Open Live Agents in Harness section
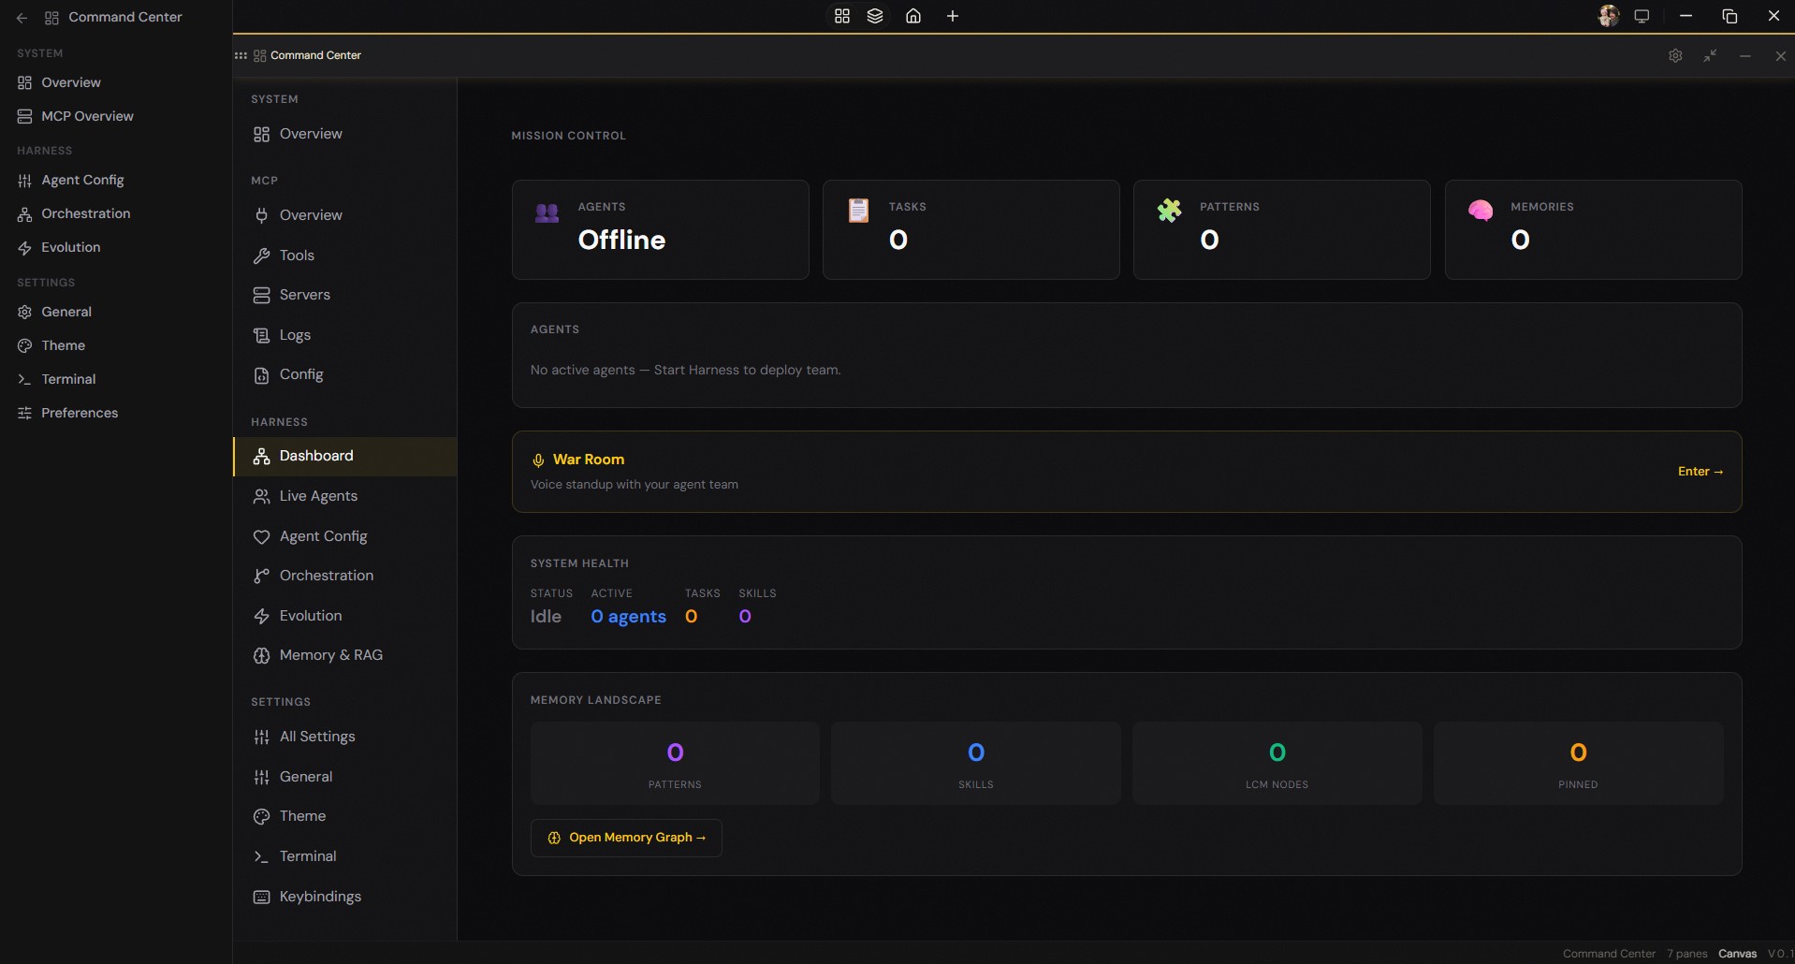 [x=317, y=496]
